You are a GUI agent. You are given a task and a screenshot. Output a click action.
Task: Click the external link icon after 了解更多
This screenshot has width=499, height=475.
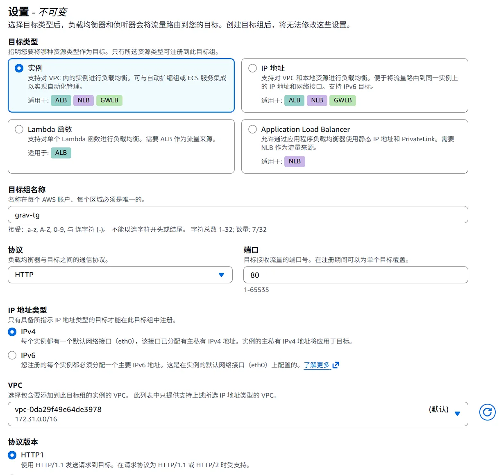(x=336, y=365)
